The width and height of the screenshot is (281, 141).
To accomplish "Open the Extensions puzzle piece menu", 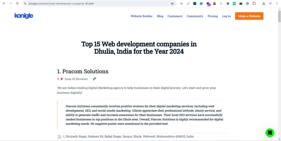I will point(254,3).
